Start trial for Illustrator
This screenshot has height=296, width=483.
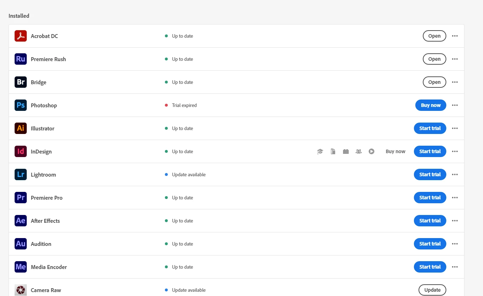click(x=430, y=128)
